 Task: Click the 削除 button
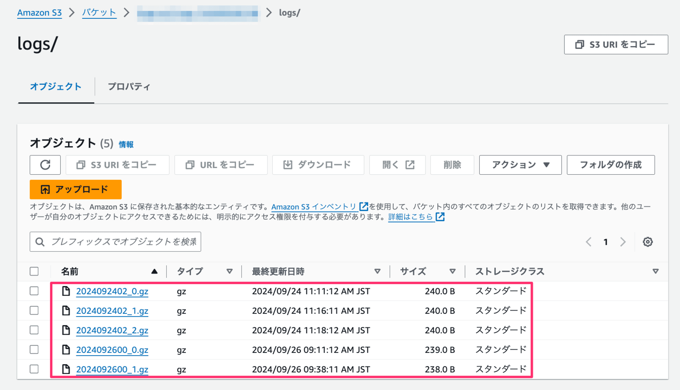(452, 165)
